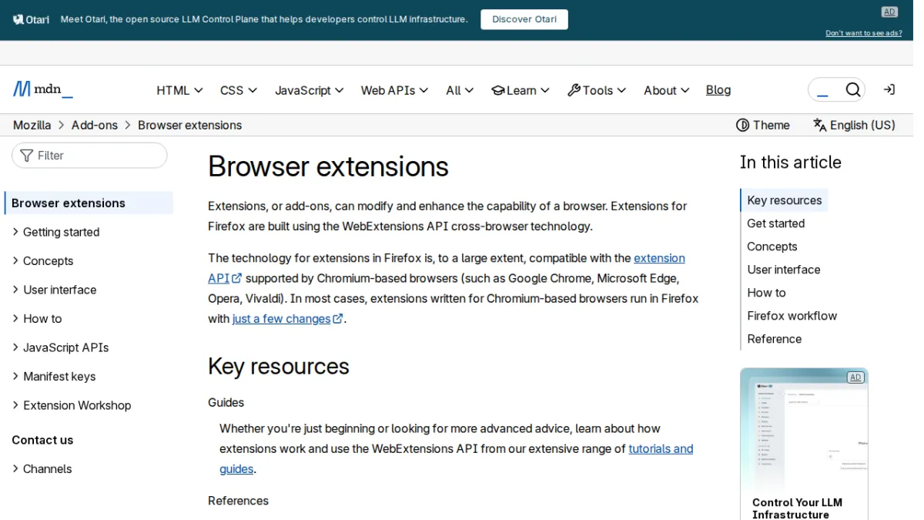This screenshot has width=924, height=520.
Task: Click the Mozilla breadcrumb link
Action: (x=32, y=125)
